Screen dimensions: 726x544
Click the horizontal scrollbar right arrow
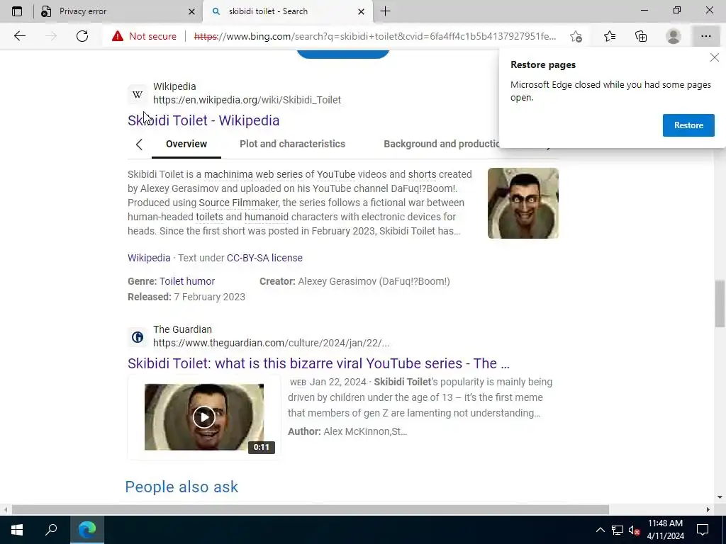pyautogui.click(x=708, y=510)
